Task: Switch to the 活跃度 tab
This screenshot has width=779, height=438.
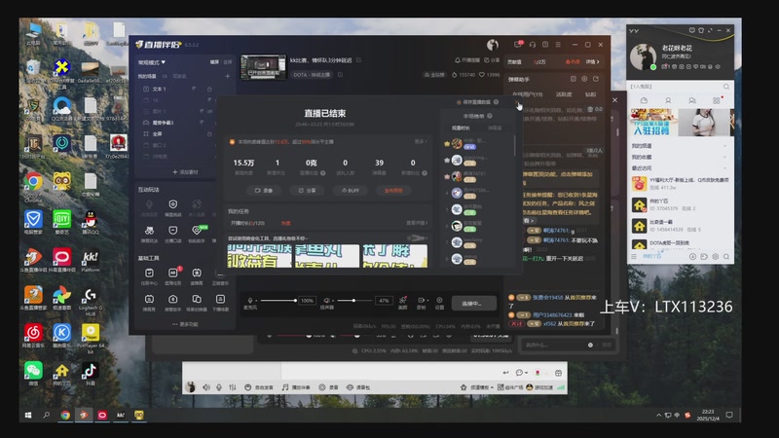Action: click(564, 93)
